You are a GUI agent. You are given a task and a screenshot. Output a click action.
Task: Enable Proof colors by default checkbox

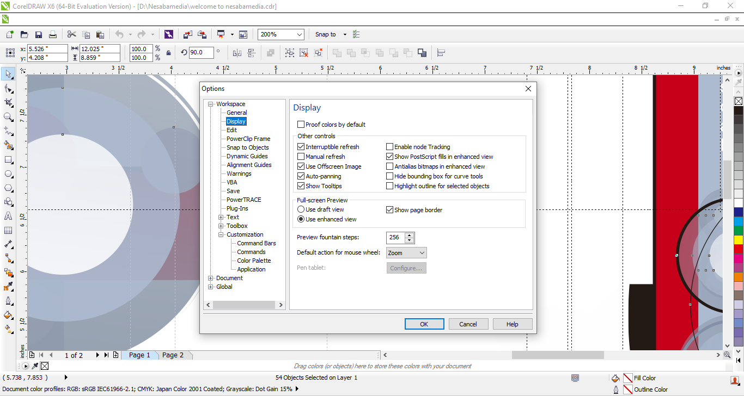tap(301, 125)
